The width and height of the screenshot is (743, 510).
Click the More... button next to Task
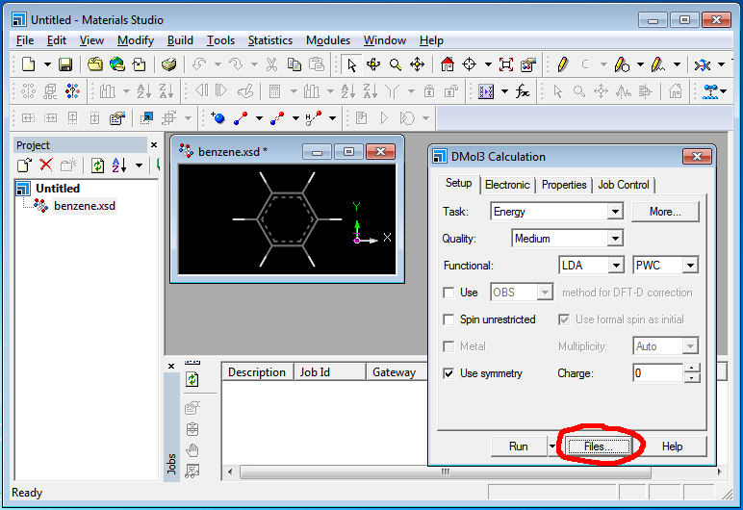(665, 212)
